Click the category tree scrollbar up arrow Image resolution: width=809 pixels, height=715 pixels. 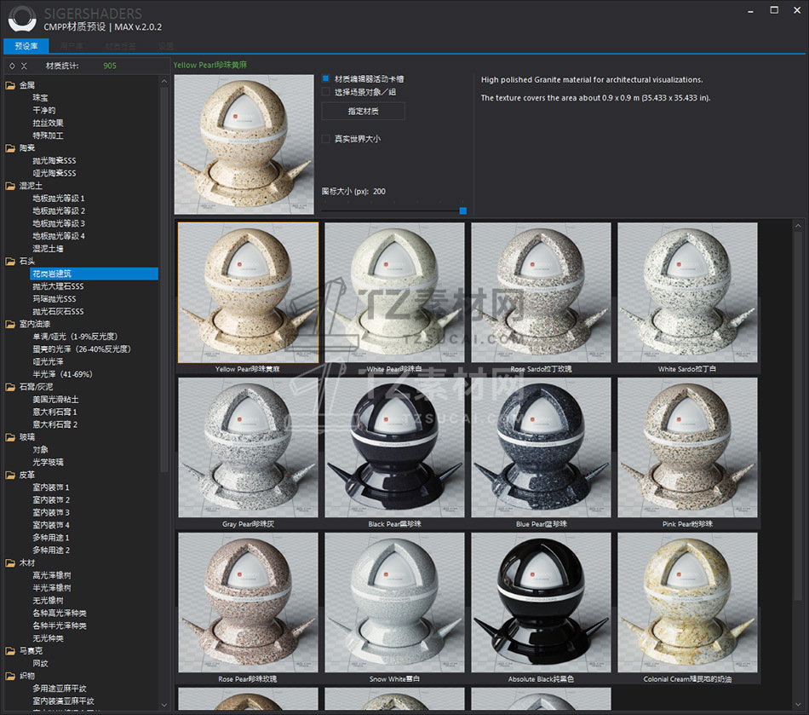(164, 81)
